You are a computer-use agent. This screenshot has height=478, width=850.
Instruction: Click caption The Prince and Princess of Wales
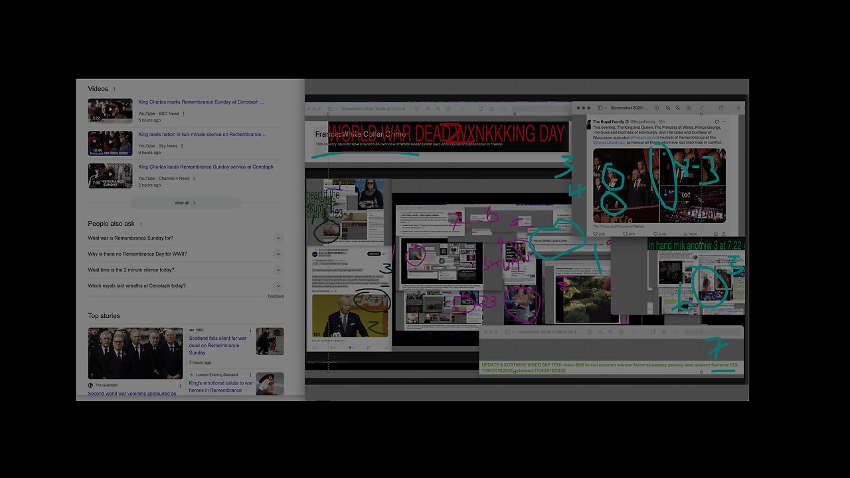tap(617, 226)
